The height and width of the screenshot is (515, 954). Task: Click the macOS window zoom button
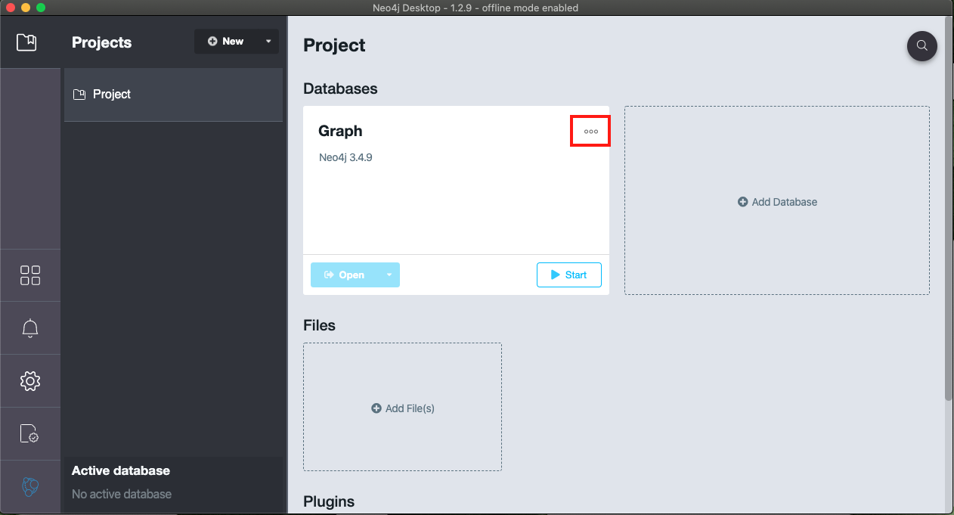point(41,8)
